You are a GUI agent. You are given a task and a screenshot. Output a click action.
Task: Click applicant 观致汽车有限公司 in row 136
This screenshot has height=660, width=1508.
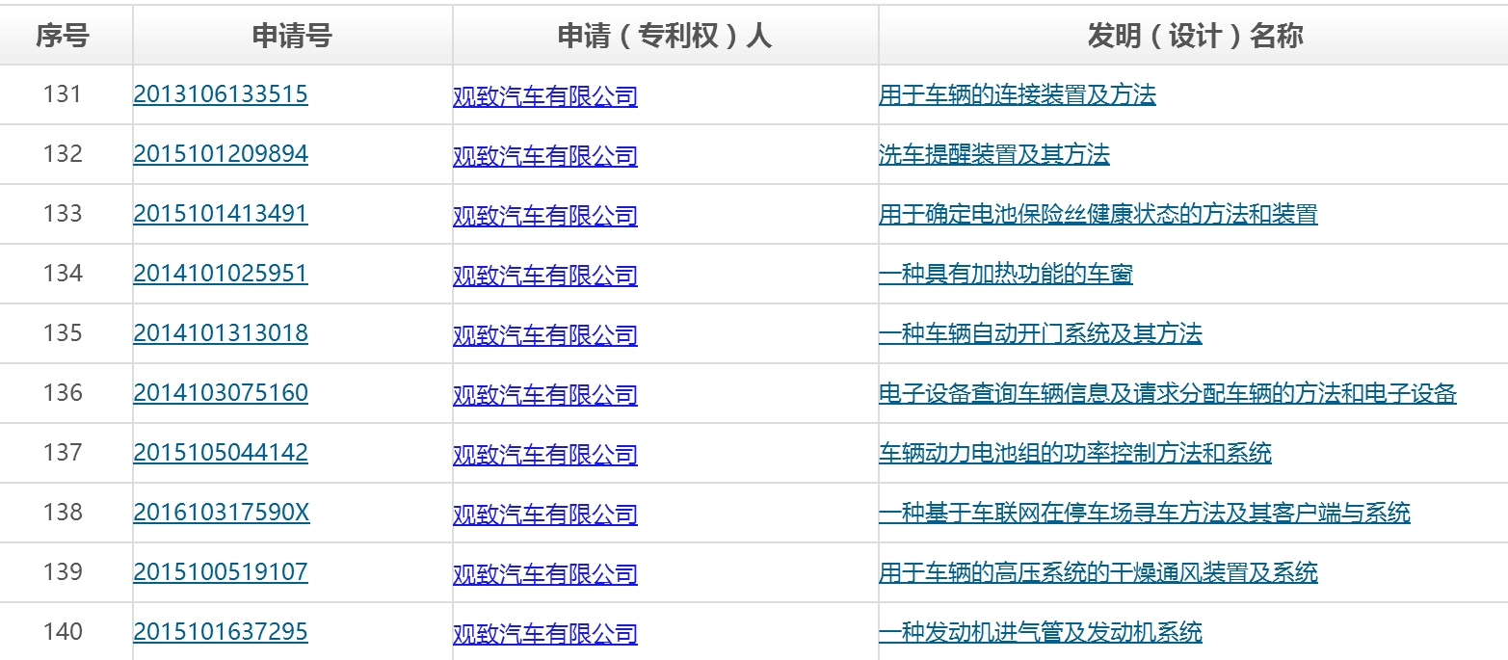(545, 395)
